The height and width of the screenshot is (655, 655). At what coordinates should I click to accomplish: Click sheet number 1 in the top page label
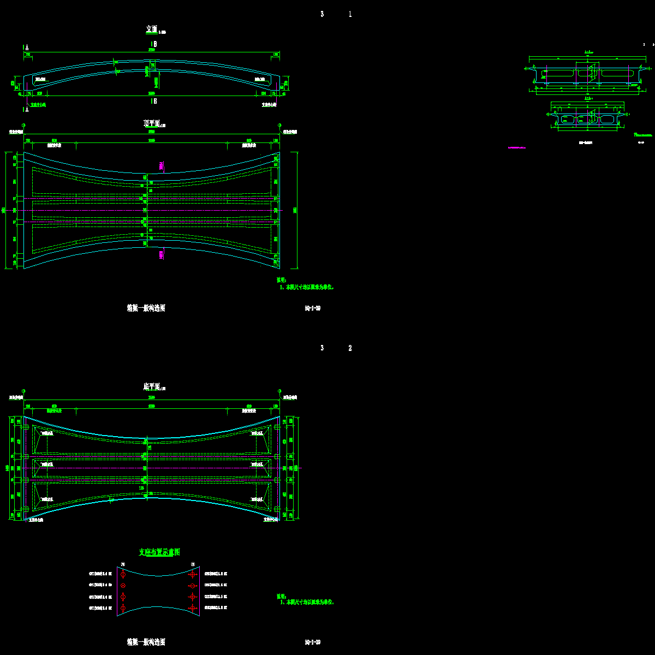pos(350,15)
